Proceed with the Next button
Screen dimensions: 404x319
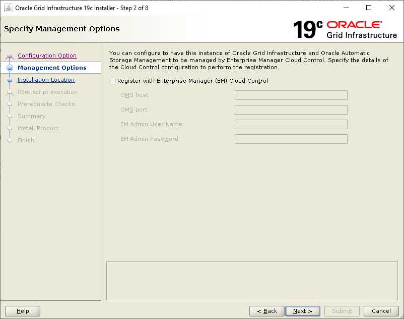tap(302, 311)
